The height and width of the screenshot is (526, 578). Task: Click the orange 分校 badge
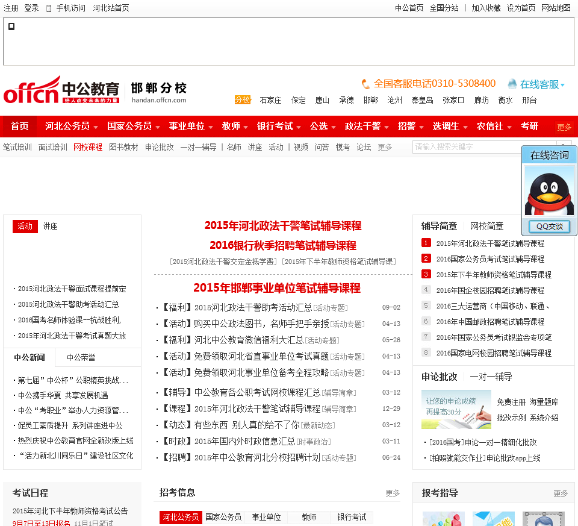(x=243, y=100)
